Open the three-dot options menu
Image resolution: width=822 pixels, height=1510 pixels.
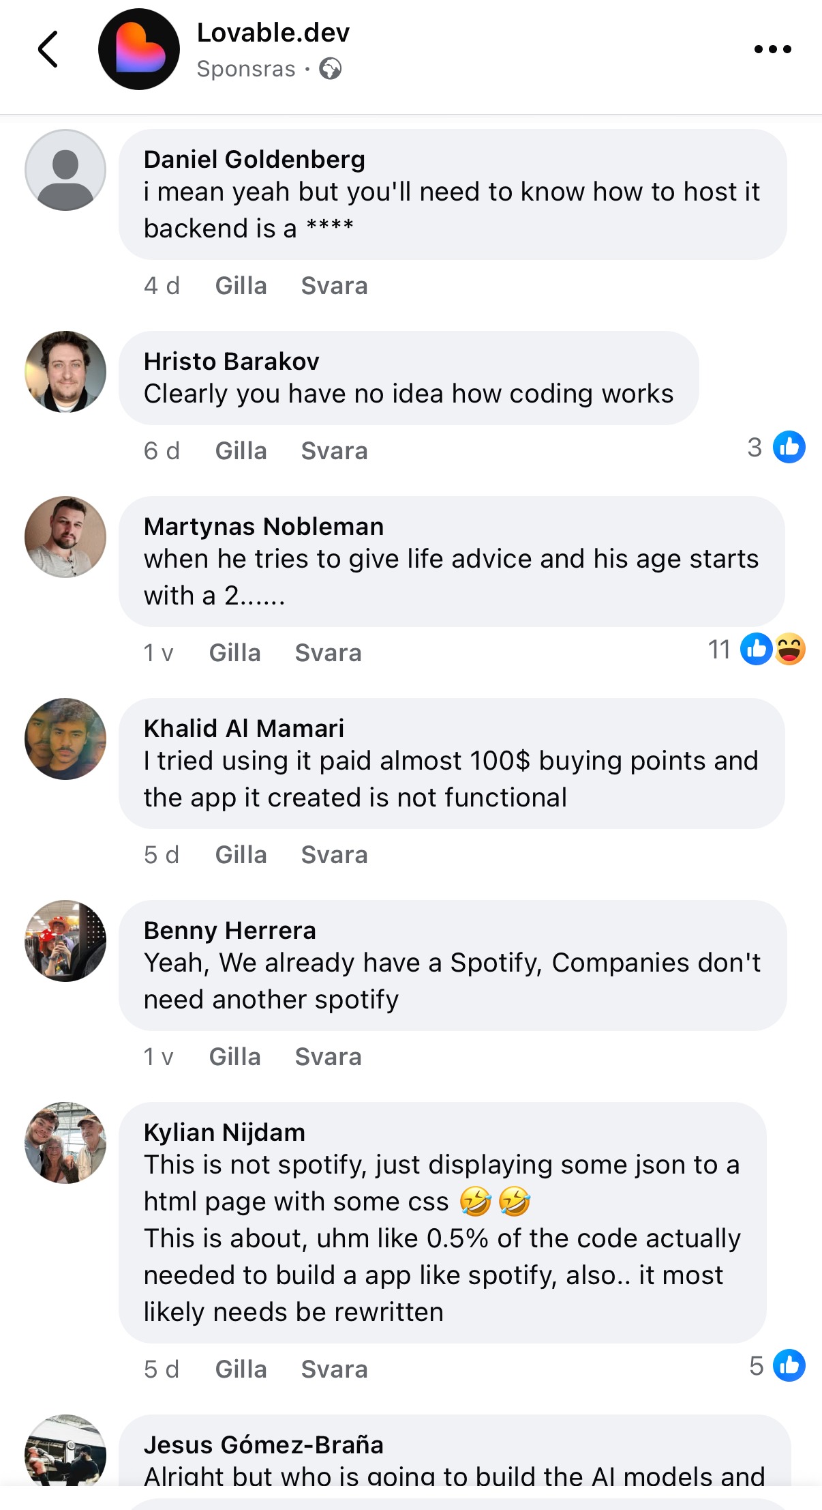click(773, 49)
